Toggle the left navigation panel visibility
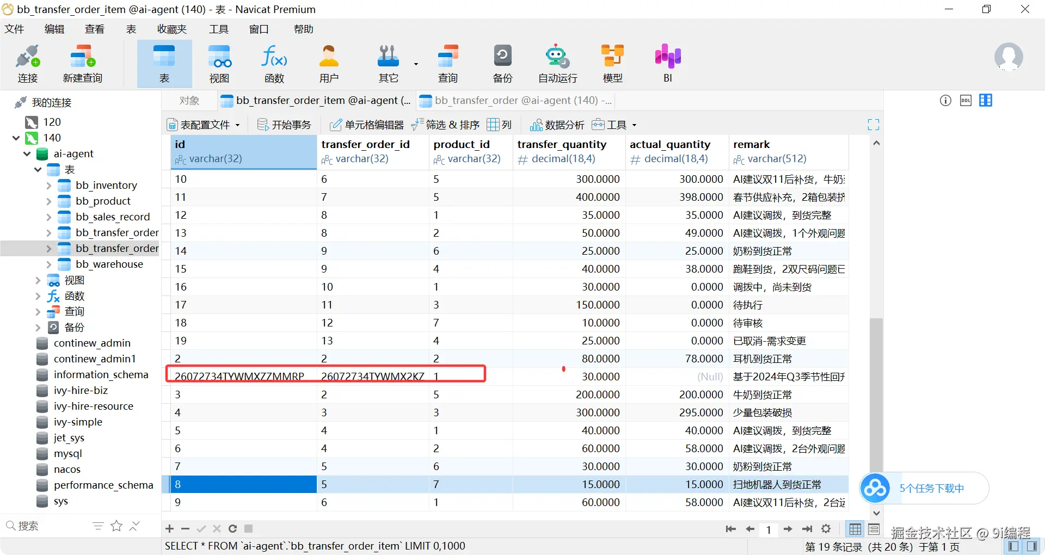Screen dimensions: 1045x555 click(x=1013, y=546)
